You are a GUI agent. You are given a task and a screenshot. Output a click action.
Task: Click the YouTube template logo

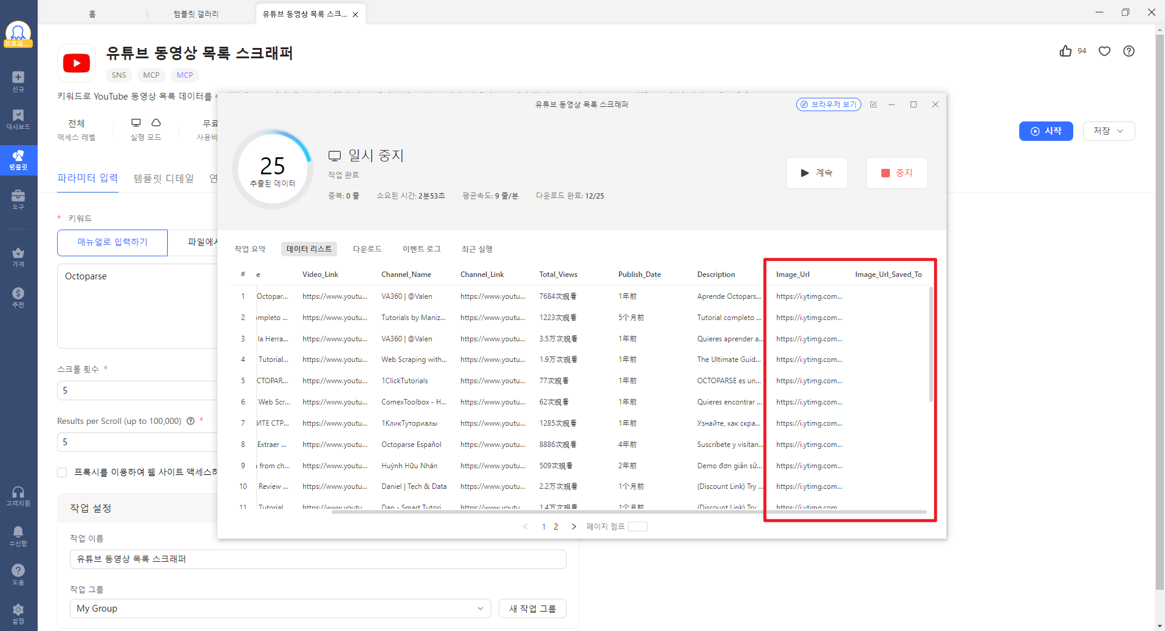click(77, 63)
